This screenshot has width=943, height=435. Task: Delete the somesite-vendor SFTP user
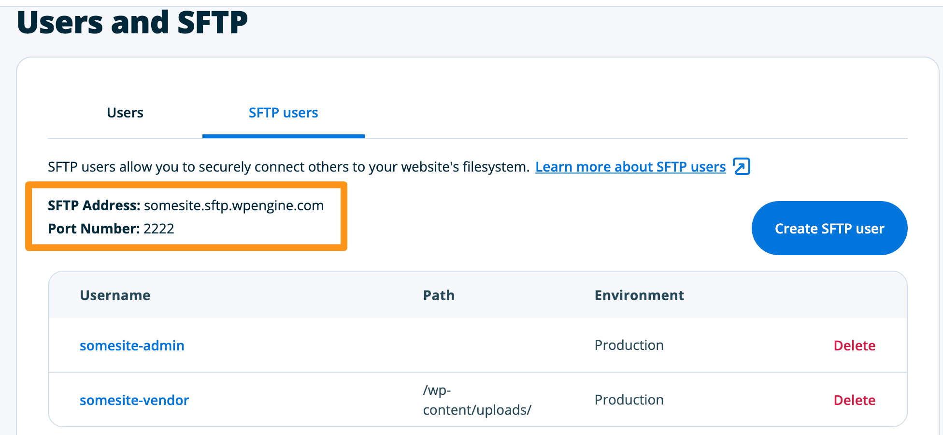(854, 400)
